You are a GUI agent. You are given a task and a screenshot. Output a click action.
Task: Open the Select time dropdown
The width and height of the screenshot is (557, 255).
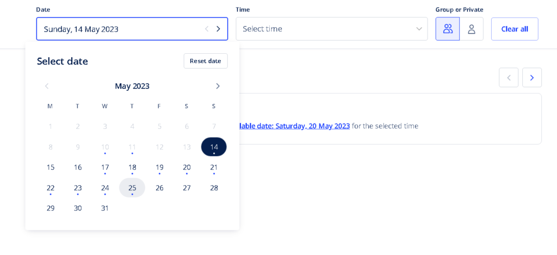pyautogui.click(x=332, y=29)
